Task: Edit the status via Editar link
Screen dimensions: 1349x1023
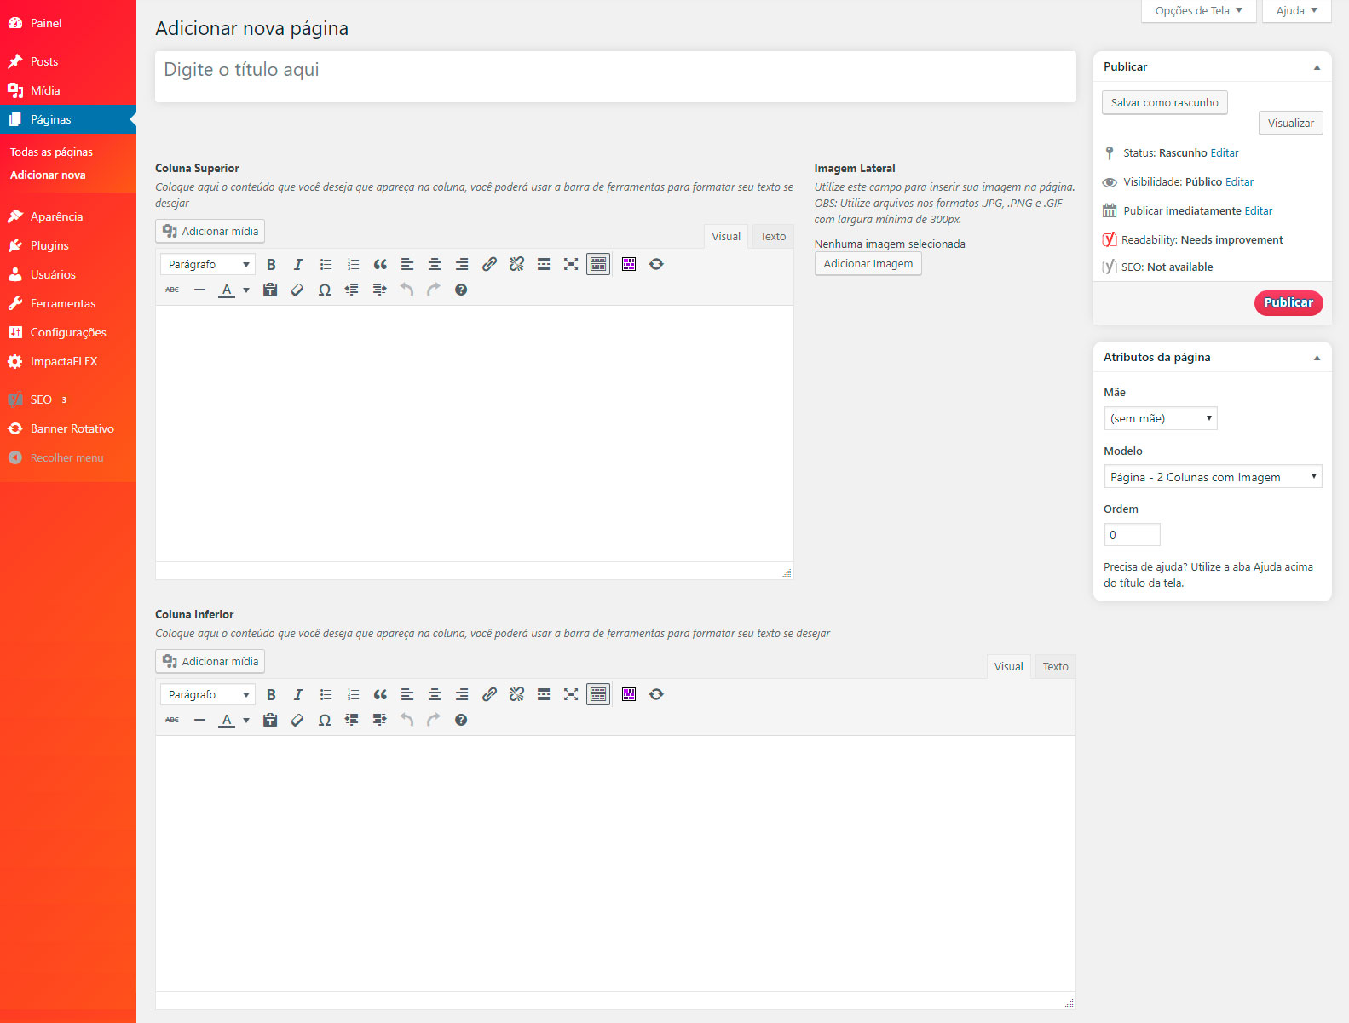Action: (x=1224, y=153)
